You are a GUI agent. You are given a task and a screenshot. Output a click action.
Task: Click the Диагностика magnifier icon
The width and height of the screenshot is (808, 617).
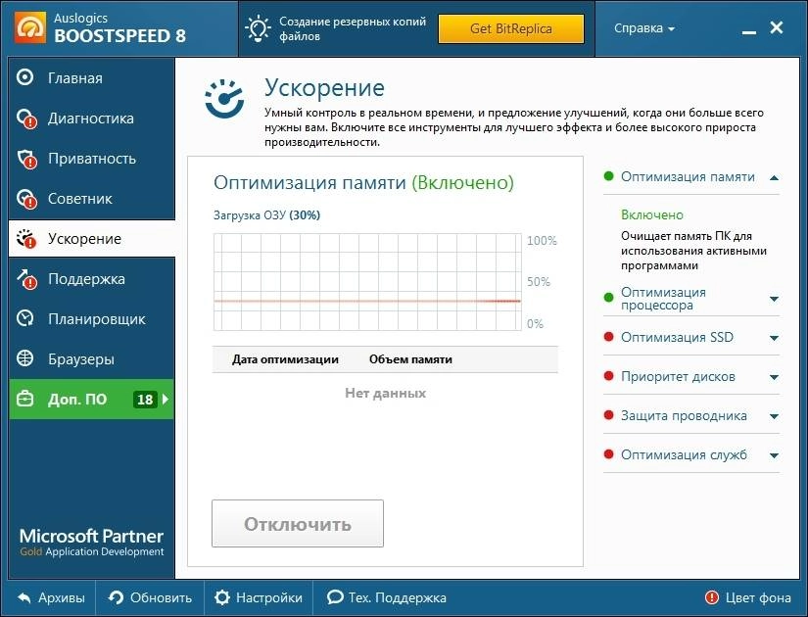pos(26,119)
